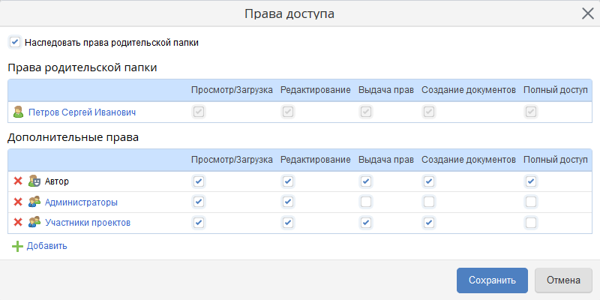Remove the Автор row with red X
Image resolution: width=600 pixels, height=300 pixels.
(x=17, y=181)
